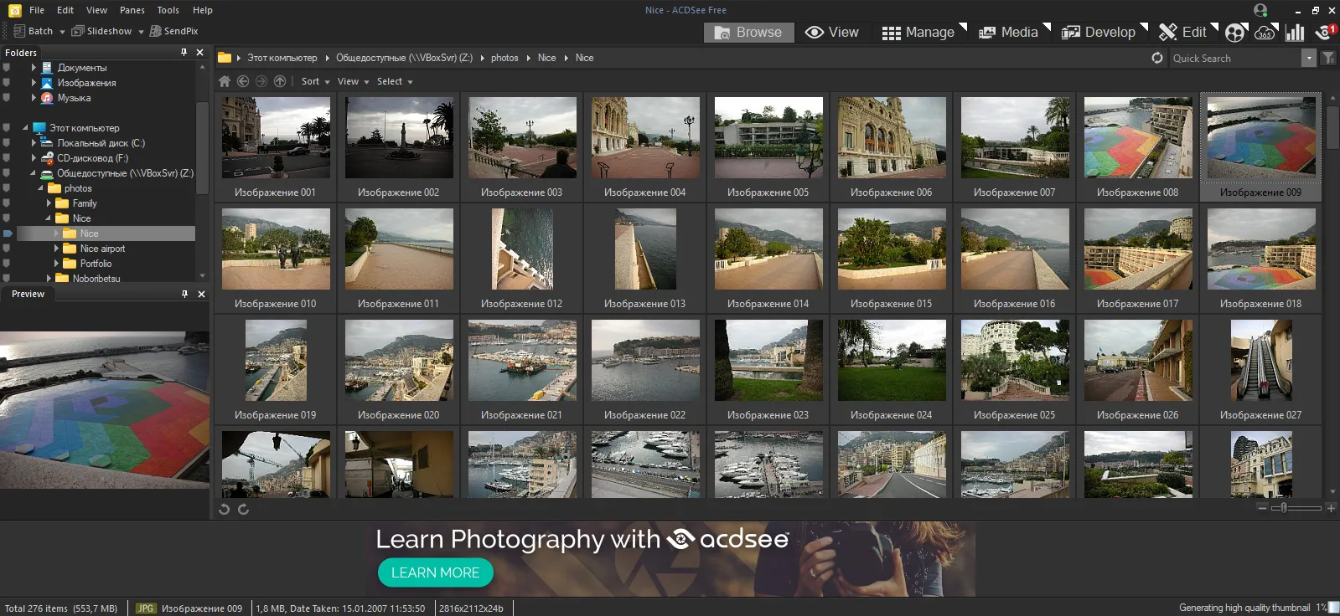
Task: Go back using the back arrow icon
Action: (243, 81)
